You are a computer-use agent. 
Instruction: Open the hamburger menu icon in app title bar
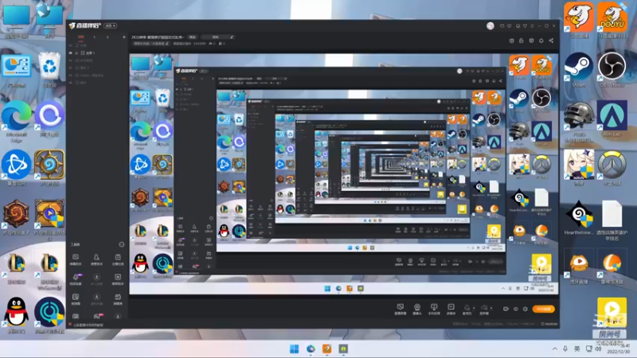click(x=532, y=26)
